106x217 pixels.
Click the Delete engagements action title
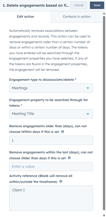pos(36,5)
